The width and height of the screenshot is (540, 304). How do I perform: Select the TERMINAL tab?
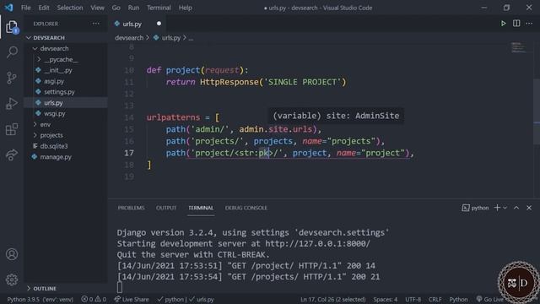(x=201, y=208)
